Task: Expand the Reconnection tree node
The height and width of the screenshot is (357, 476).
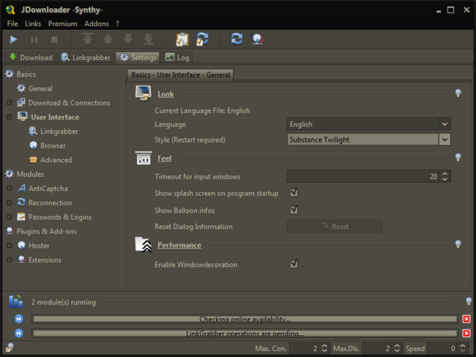Action: tap(9, 203)
